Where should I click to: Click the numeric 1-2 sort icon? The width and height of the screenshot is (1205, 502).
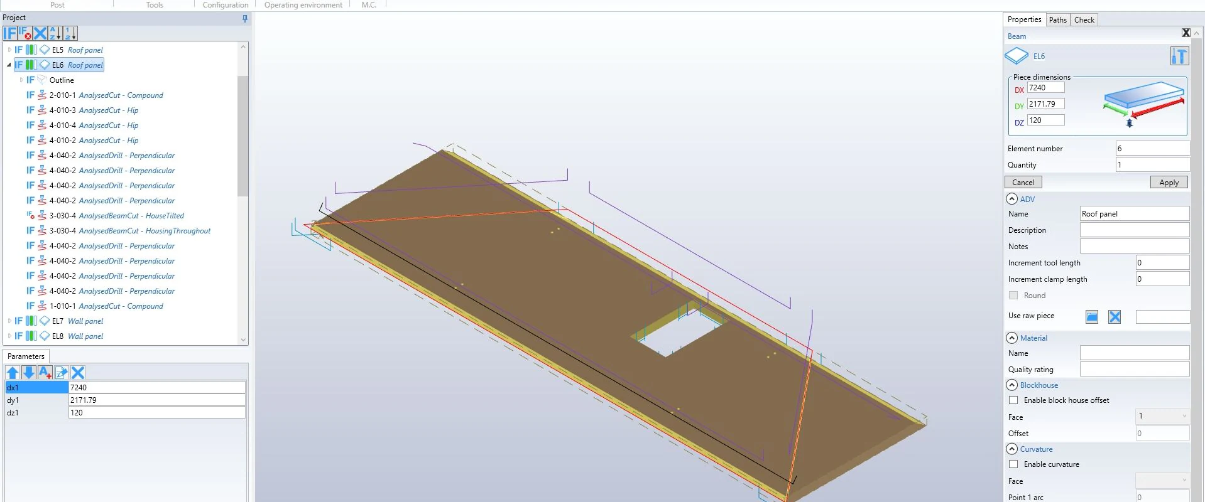70,33
